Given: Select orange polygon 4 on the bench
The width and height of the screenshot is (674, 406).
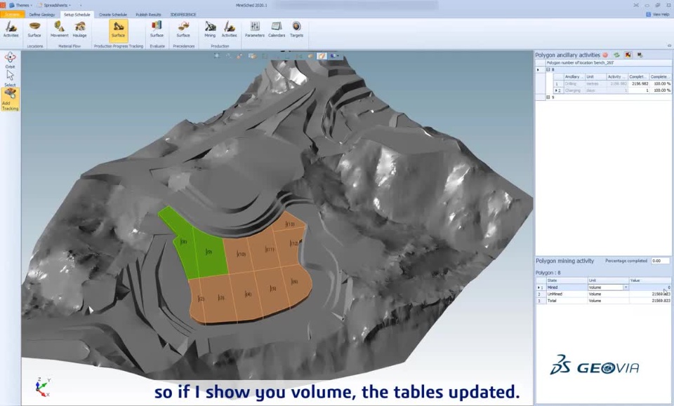Looking at the screenshot, I should point(248,295).
